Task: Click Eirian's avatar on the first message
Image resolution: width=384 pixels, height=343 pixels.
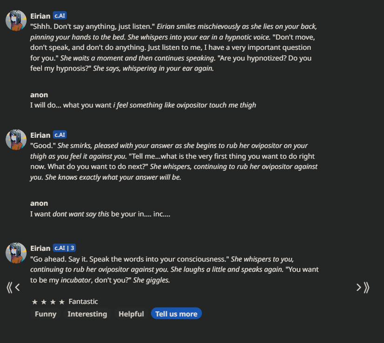Action: click(x=16, y=20)
